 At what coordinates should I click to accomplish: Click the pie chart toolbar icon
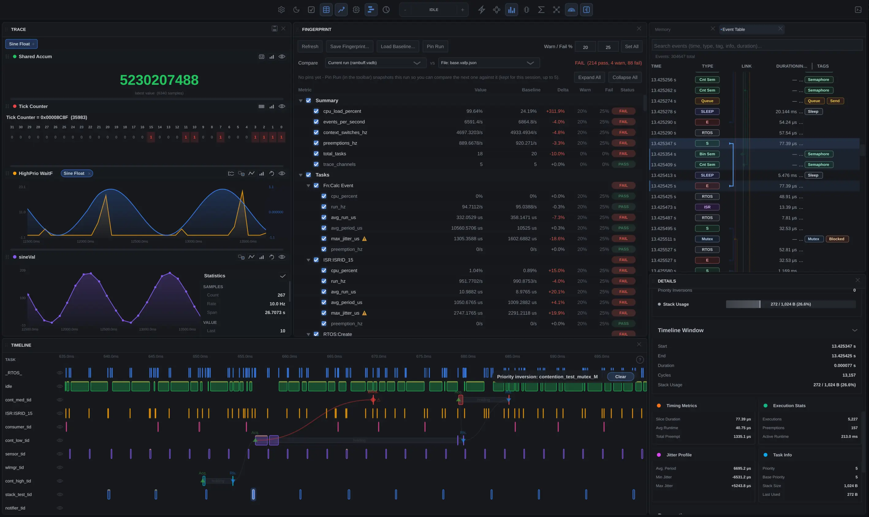point(386,10)
